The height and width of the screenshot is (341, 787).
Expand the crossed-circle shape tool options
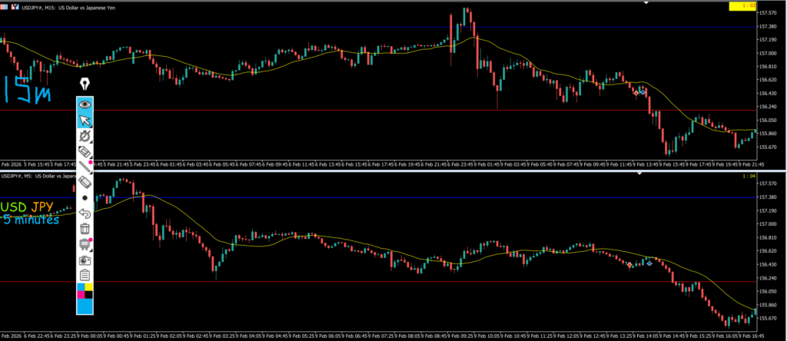(x=85, y=135)
